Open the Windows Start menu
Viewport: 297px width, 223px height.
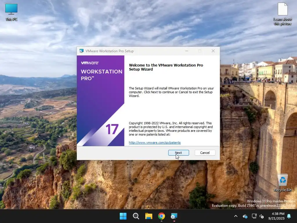[123, 216]
